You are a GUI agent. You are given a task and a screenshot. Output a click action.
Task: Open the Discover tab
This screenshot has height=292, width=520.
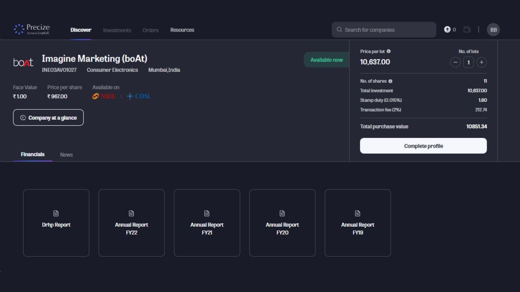coord(81,30)
